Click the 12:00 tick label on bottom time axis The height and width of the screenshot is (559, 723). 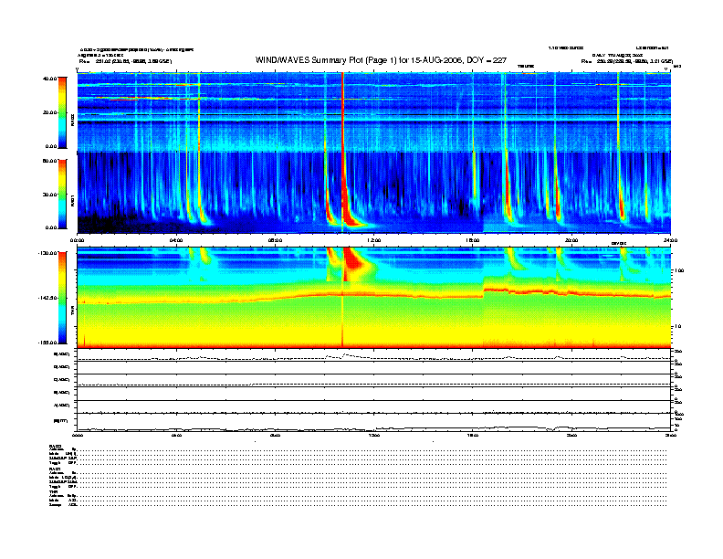point(373,435)
